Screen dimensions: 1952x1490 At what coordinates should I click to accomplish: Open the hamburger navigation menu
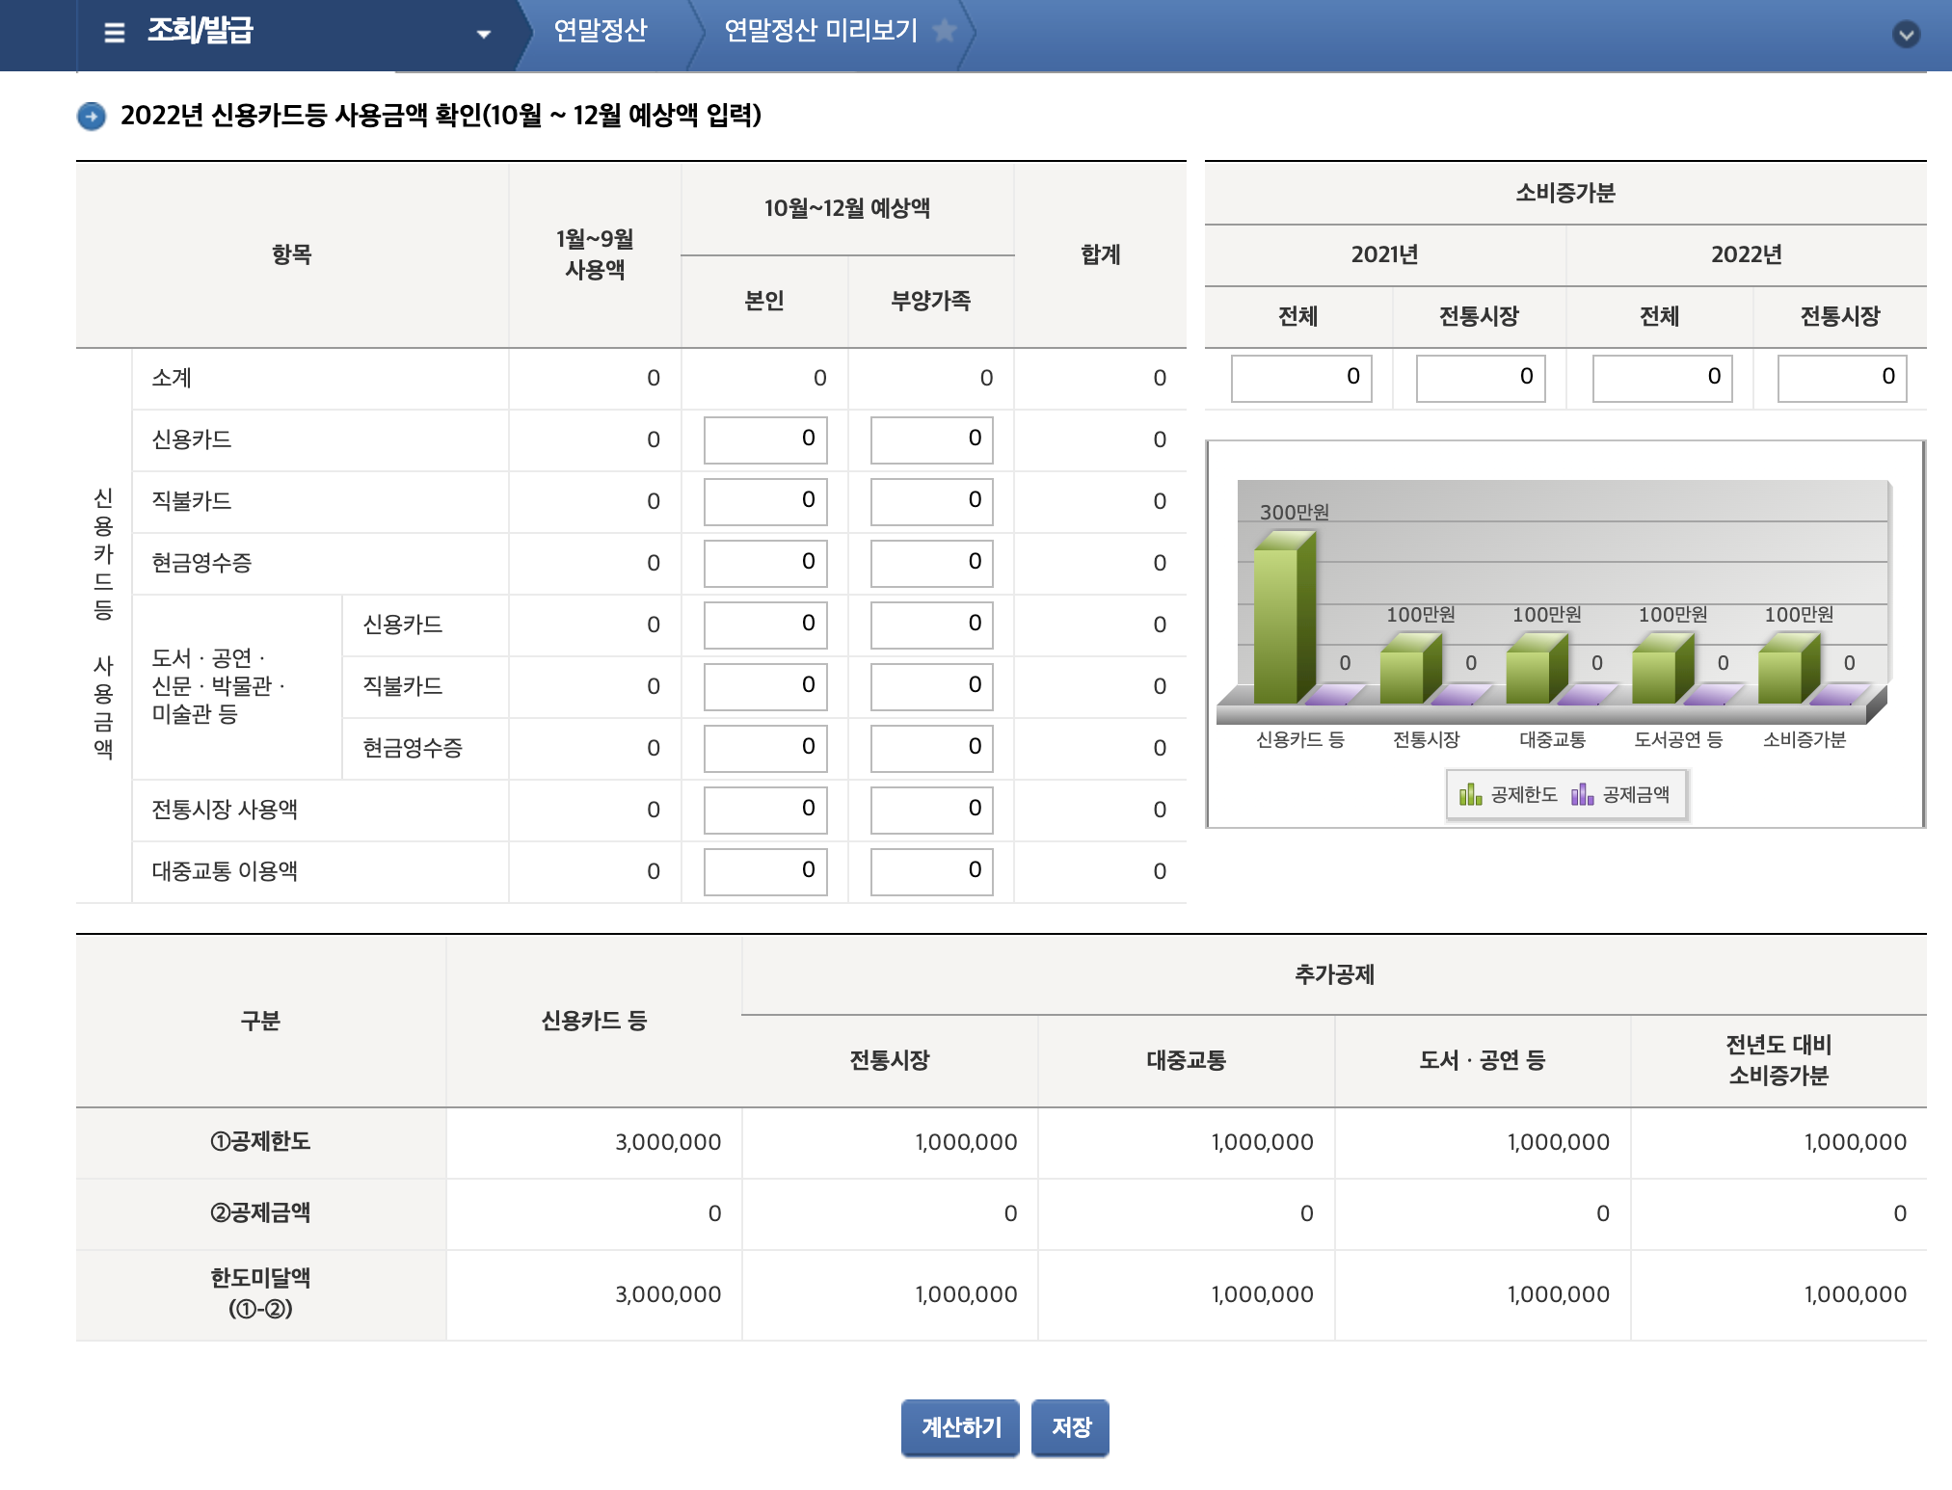point(115,32)
